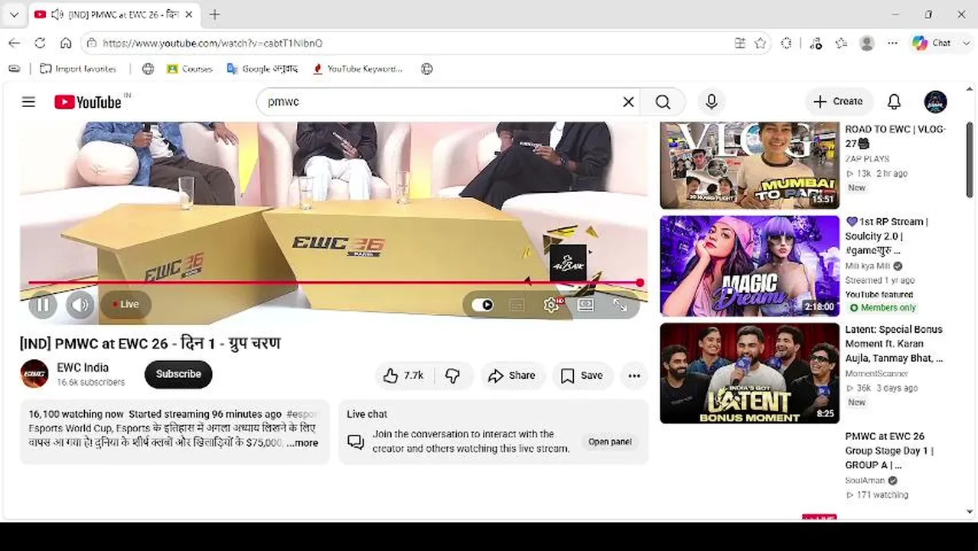
Task: Like the video with 7.7k likes
Action: point(404,376)
